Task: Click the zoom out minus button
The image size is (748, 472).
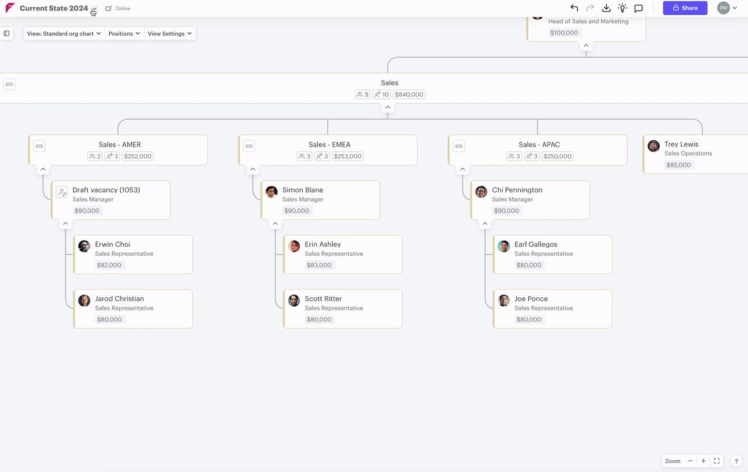Action: coord(690,461)
